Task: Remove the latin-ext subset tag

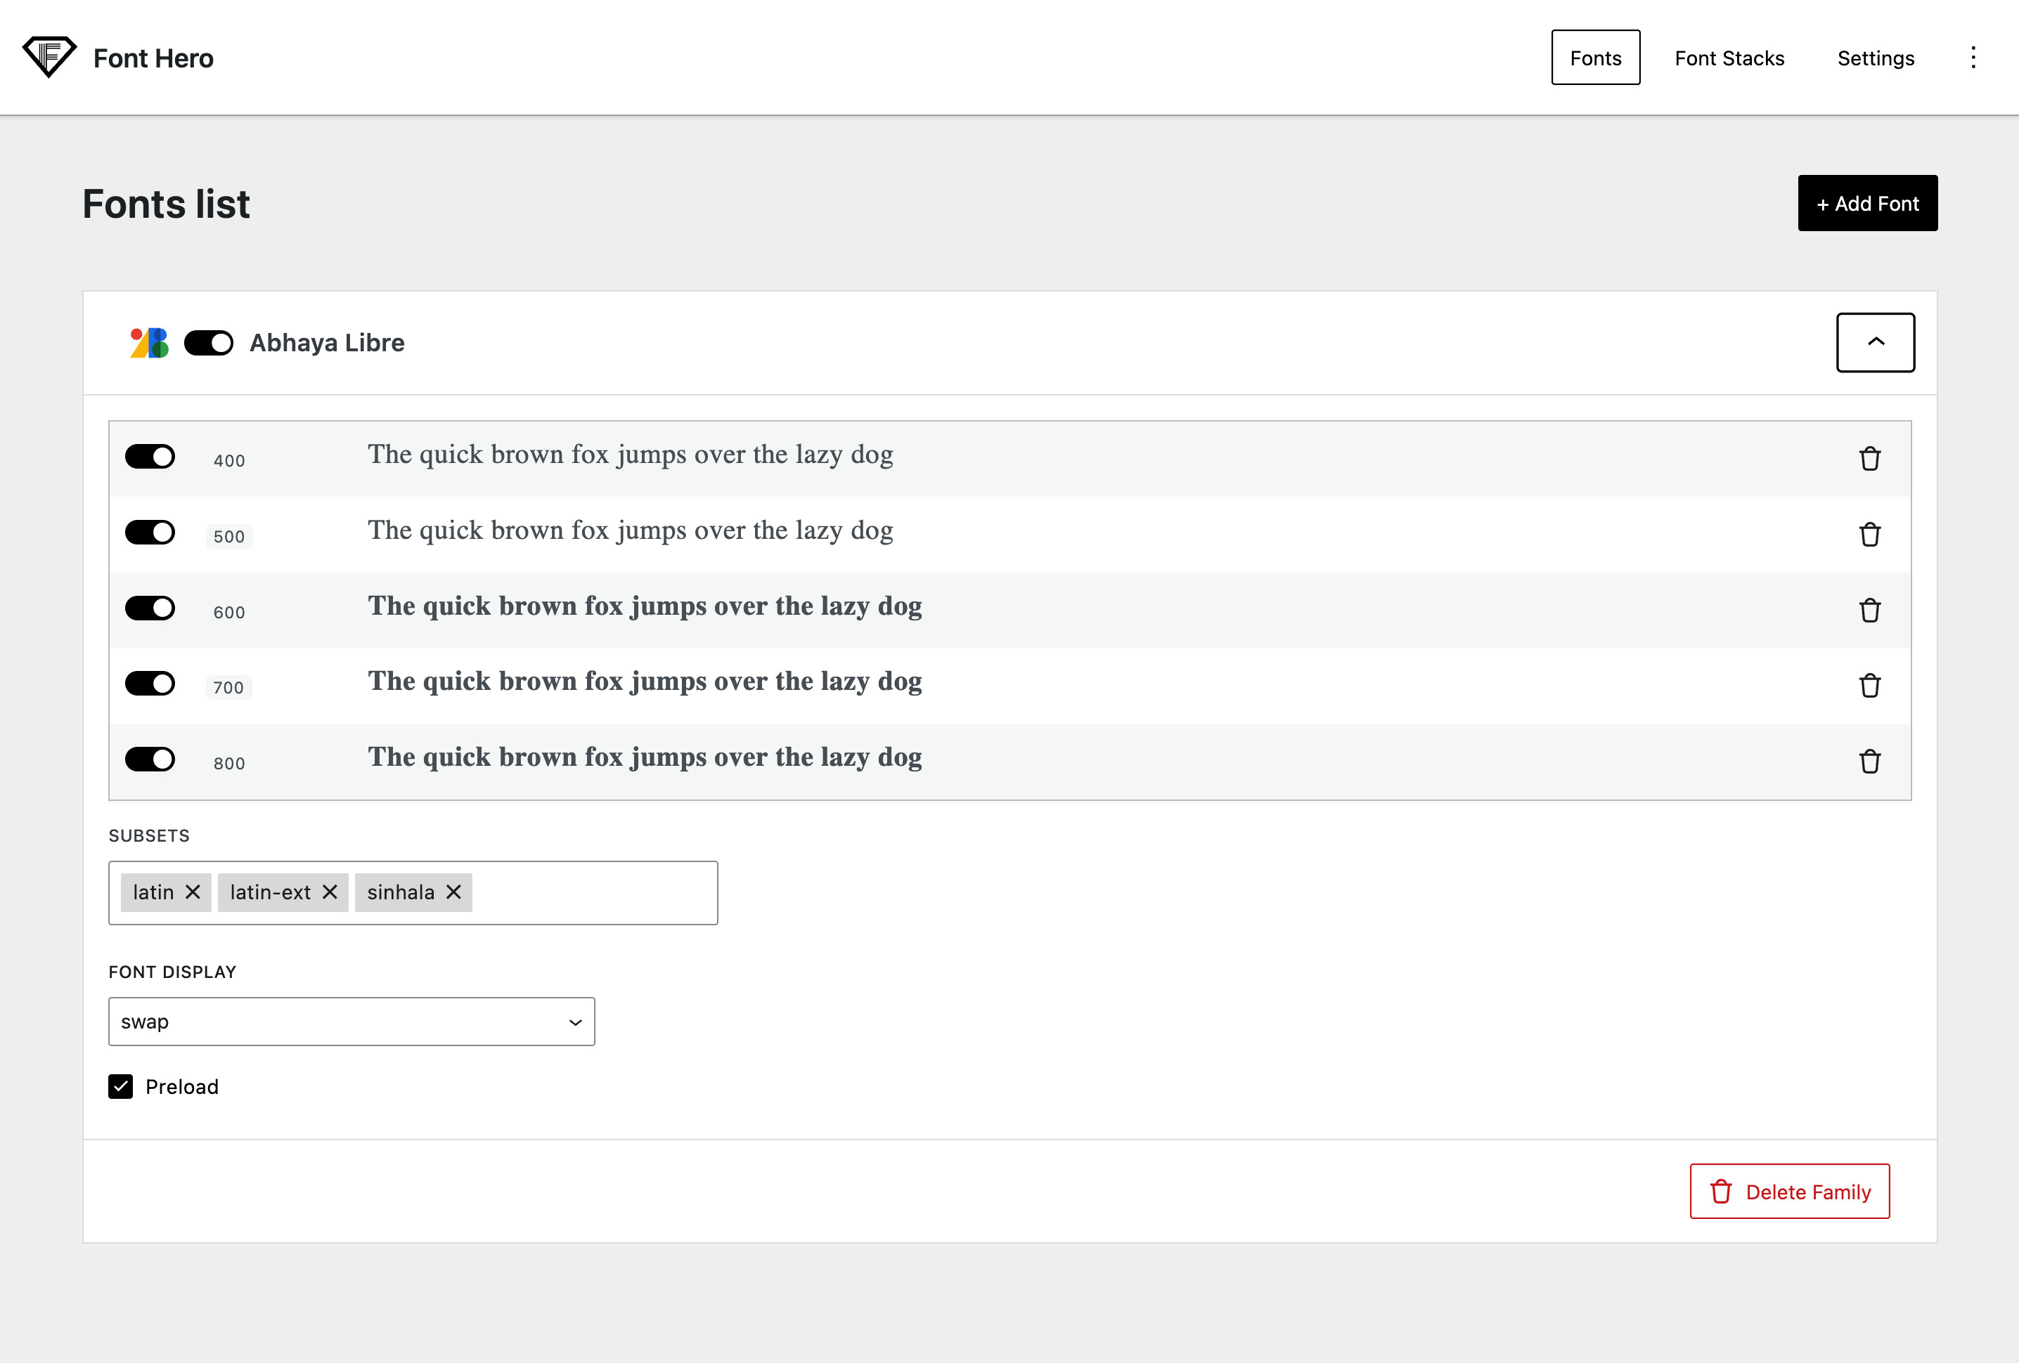Action: point(329,892)
